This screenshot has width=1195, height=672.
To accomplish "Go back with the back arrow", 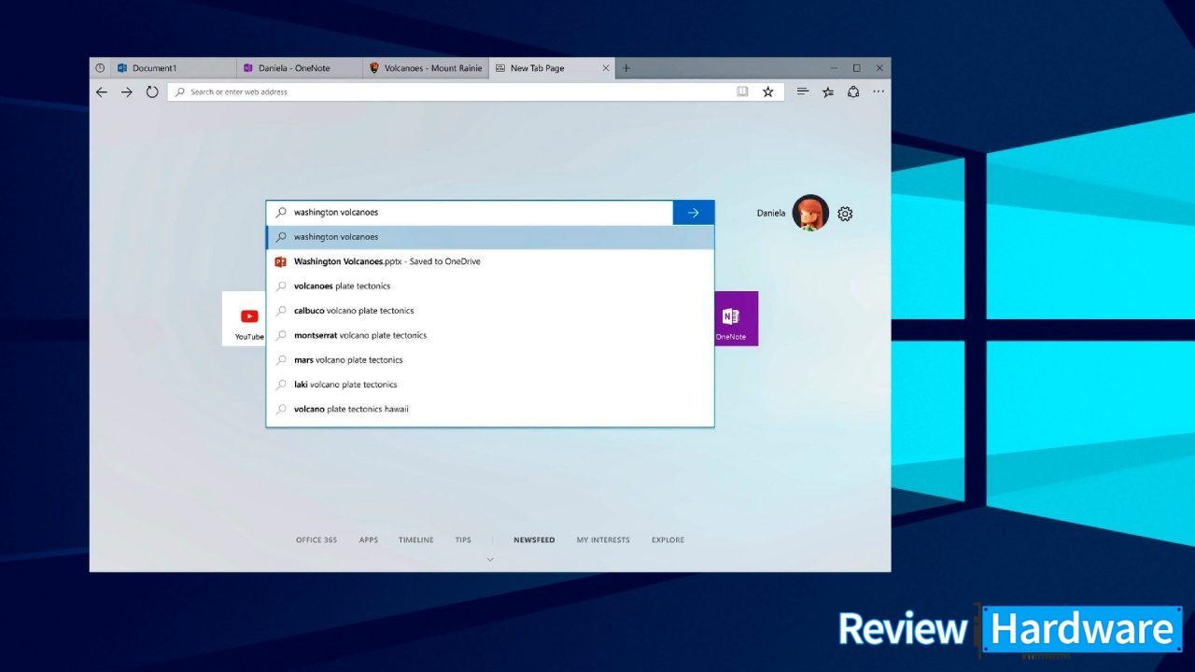I will (102, 92).
